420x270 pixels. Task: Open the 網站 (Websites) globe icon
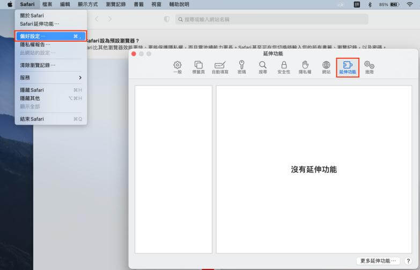[x=326, y=67]
